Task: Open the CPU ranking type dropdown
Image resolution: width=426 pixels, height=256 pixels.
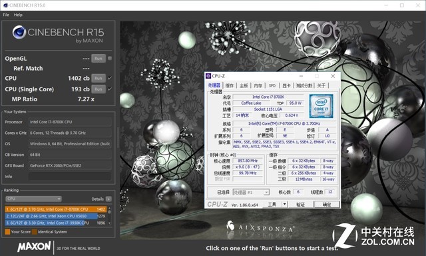Action: pos(33,199)
